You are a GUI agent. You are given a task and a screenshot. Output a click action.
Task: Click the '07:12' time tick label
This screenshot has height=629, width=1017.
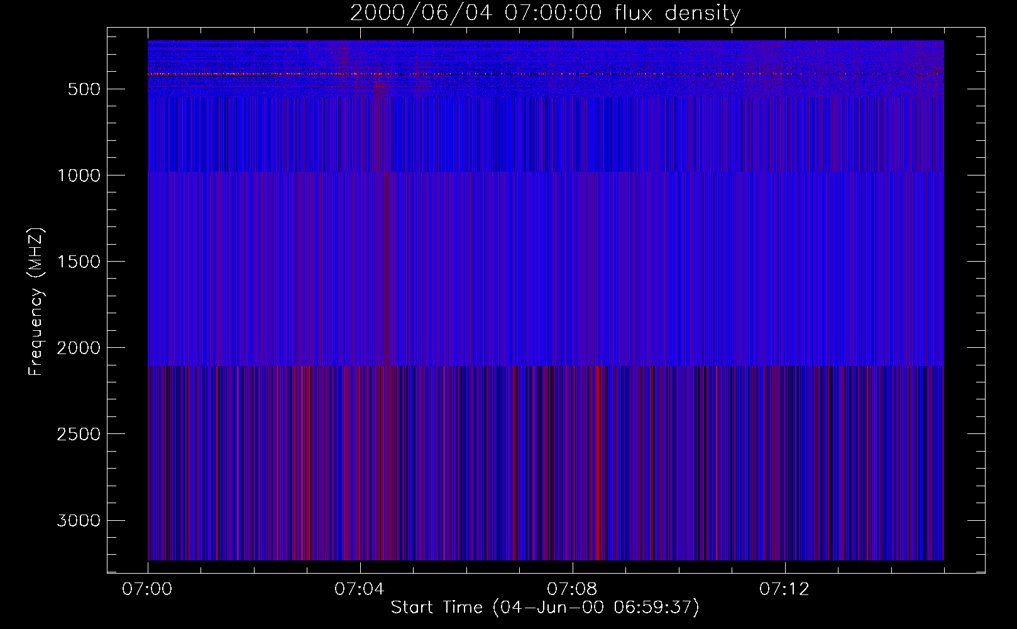784,589
